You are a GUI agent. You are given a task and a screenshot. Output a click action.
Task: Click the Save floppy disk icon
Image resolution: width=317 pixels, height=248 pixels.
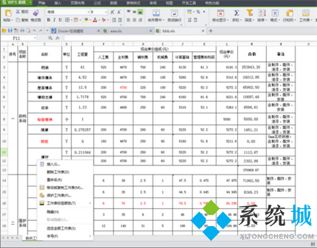[x=10, y=30]
